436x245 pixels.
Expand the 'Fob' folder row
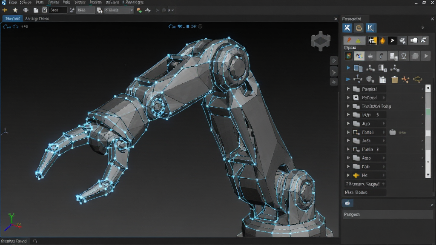(x=348, y=167)
